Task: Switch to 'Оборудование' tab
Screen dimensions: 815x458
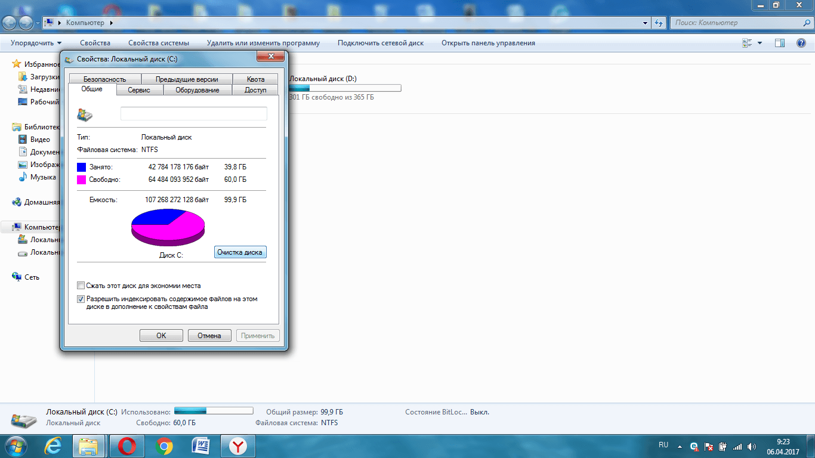Action: [197, 90]
